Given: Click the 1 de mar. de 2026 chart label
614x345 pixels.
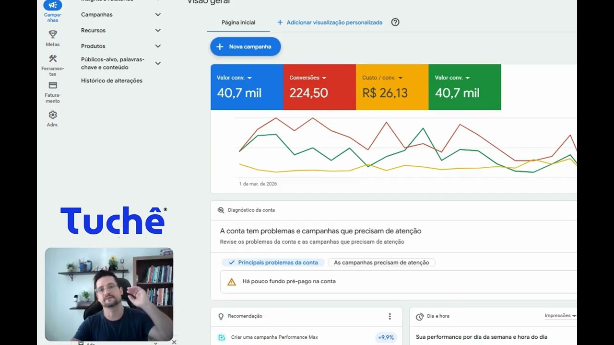Looking at the screenshot, I should click(x=258, y=184).
